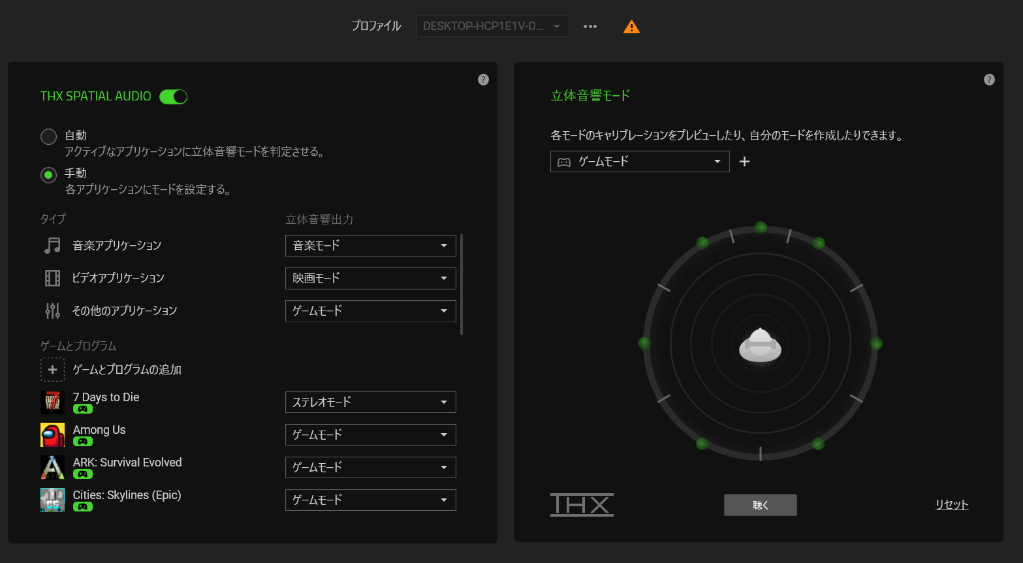The height and width of the screenshot is (563, 1023).
Task: Click gamepad badge under 7 Days to Die
Action: [82, 409]
